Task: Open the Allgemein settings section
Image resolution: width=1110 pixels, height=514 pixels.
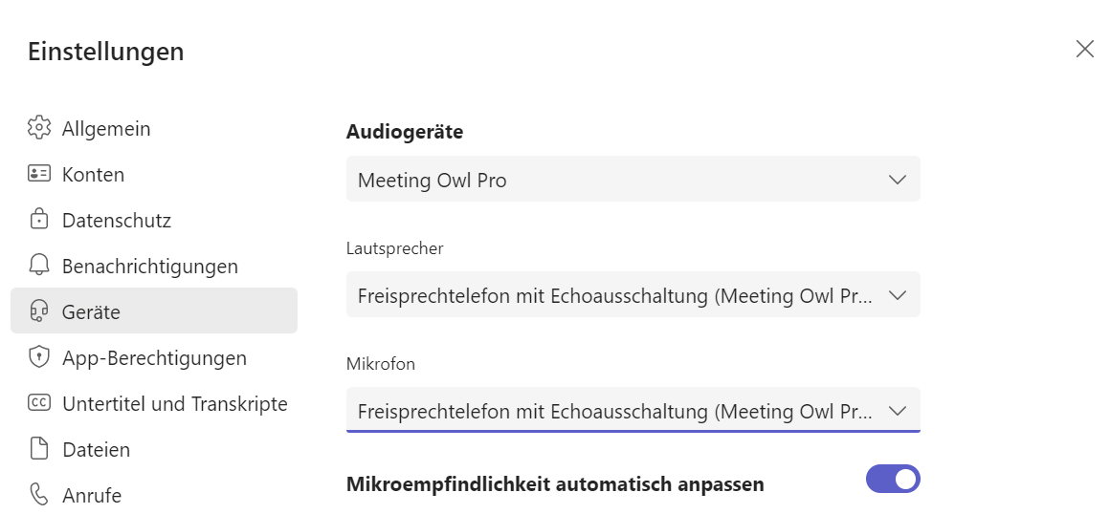Action: (106, 128)
